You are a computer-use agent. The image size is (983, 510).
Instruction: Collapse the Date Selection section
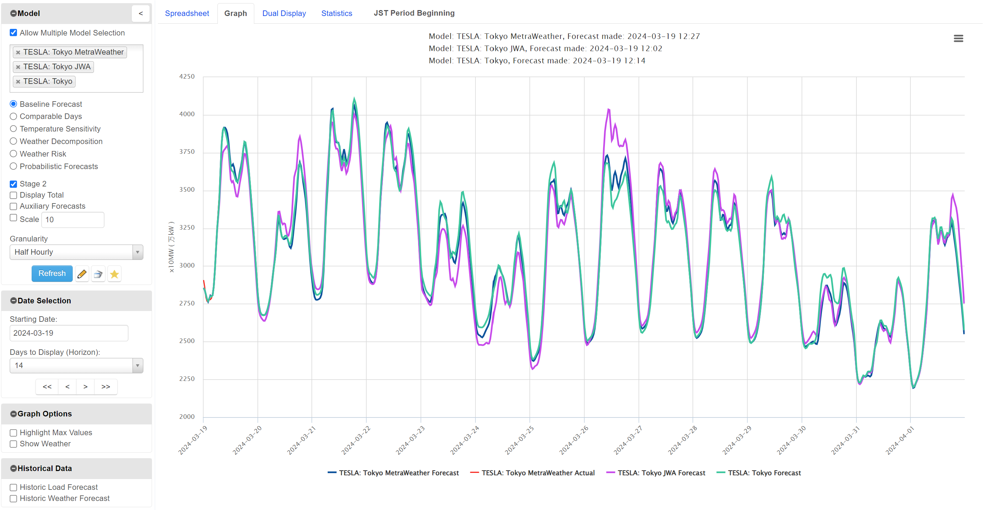coord(13,301)
